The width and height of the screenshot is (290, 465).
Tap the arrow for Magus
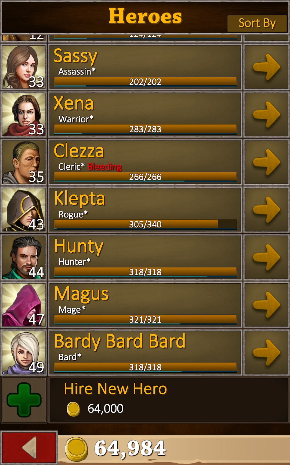[266, 305]
